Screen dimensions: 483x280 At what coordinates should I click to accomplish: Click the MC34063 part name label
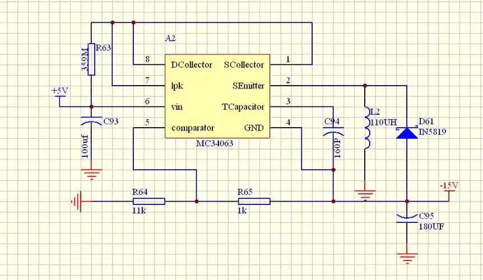214,143
